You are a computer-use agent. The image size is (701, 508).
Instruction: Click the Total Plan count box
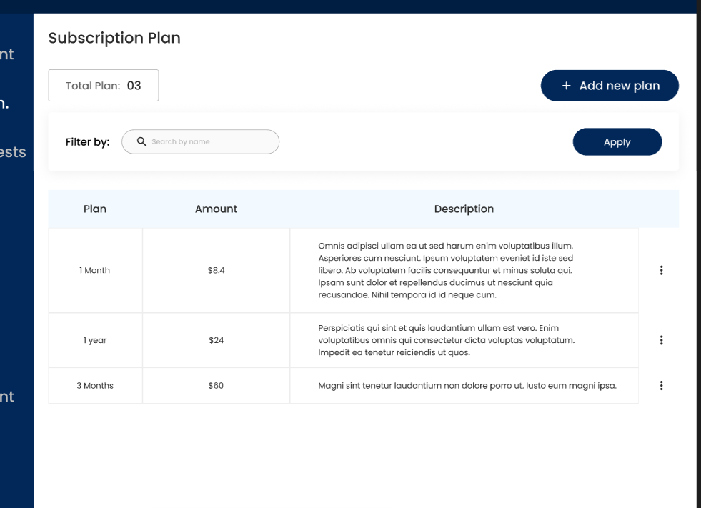[104, 86]
